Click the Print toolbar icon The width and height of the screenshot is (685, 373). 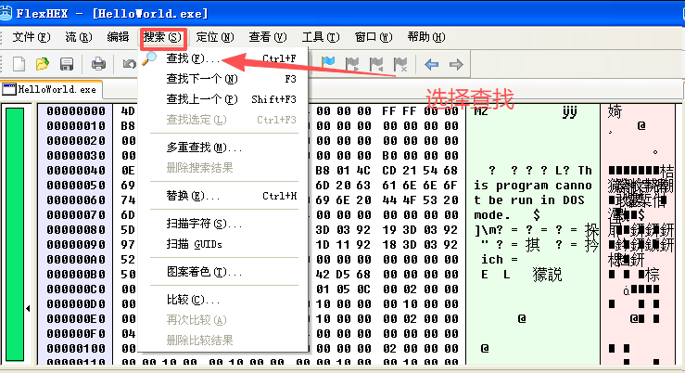tap(98, 64)
